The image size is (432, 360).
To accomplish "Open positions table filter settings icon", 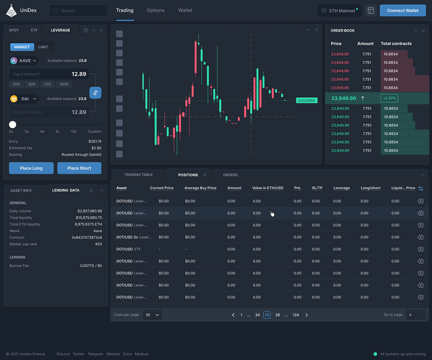I will pyautogui.click(x=421, y=188).
